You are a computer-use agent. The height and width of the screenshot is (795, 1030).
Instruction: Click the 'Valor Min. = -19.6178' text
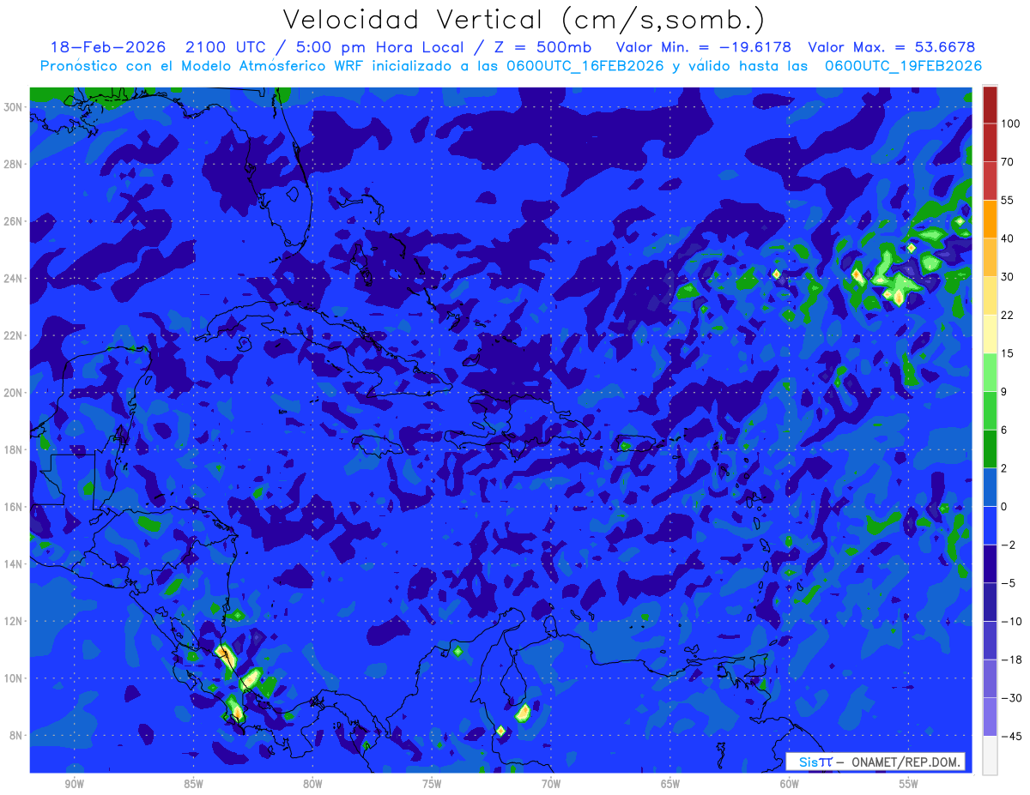(704, 46)
